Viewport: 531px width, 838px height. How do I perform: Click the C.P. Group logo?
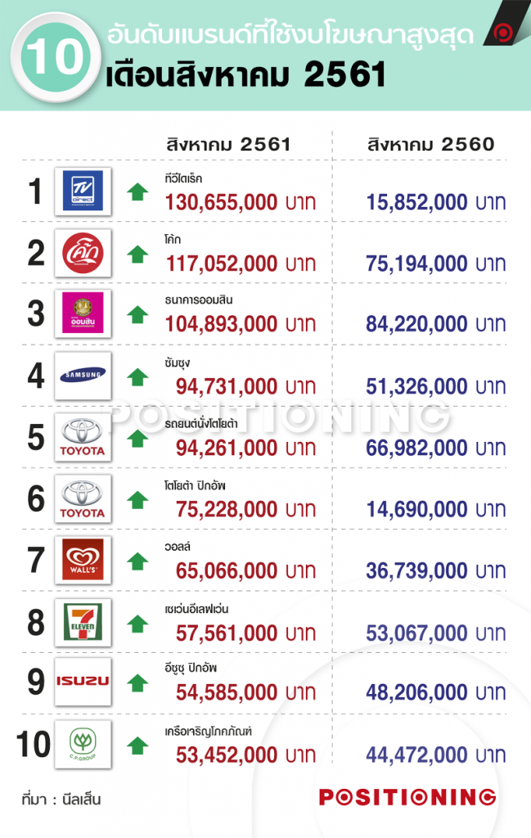[x=83, y=745]
